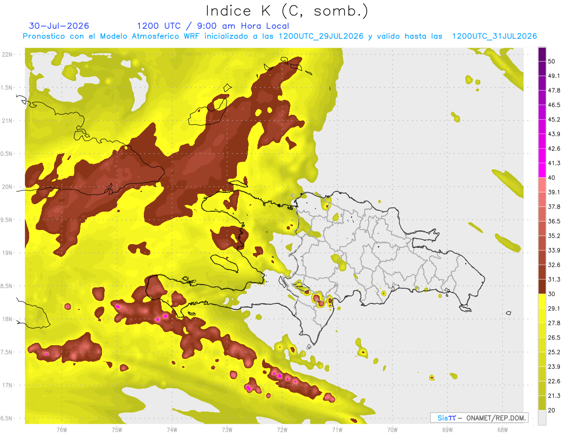This screenshot has width=564, height=436.
Task: Click the "69W" longitude label
Action: click(x=447, y=430)
